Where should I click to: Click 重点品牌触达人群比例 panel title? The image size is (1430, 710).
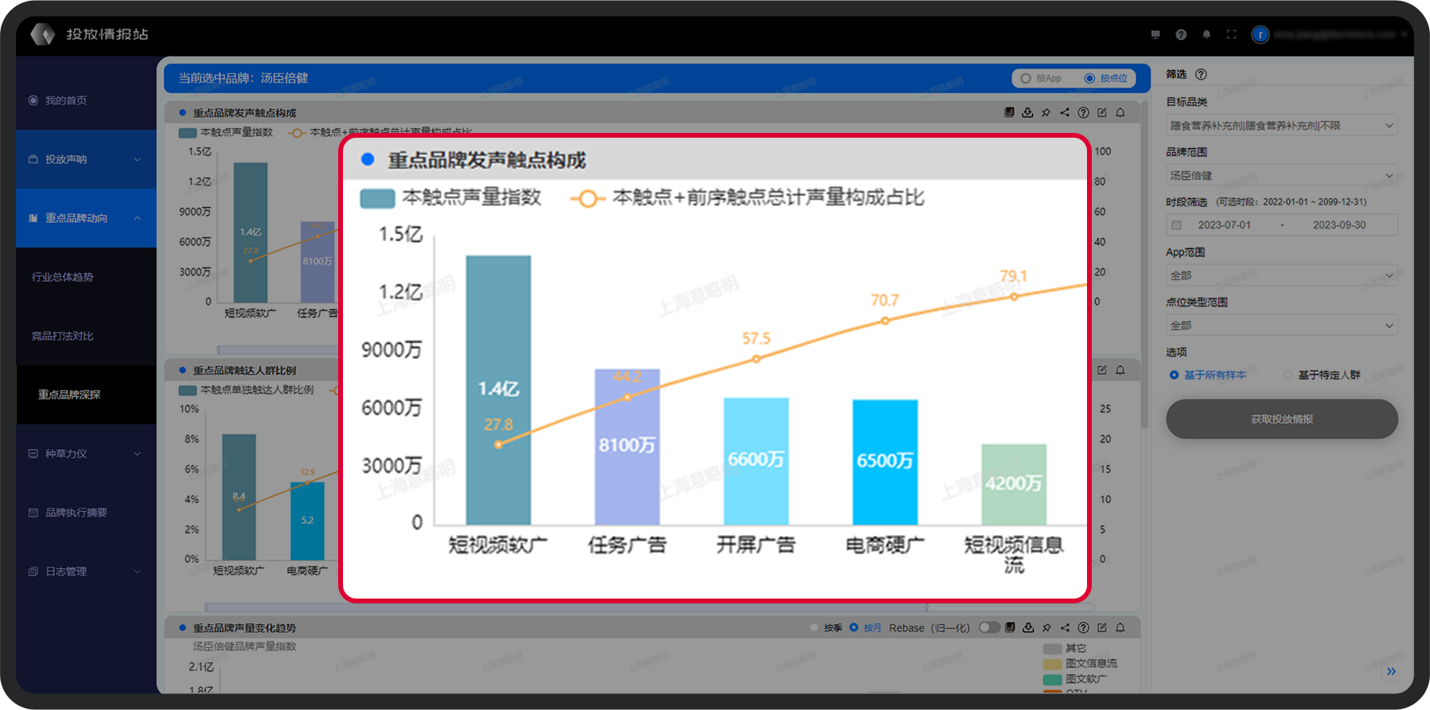(244, 370)
